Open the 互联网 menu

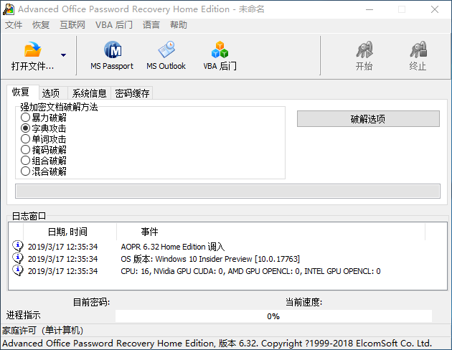click(x=72, y=25)
